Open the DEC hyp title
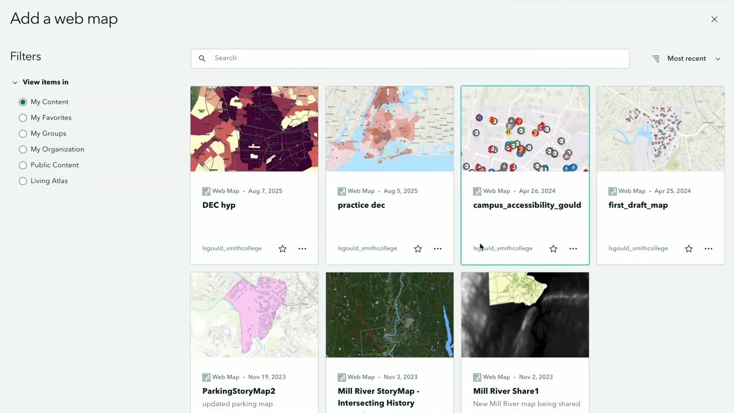Screen dimensions: 734x413 tap(219, 205)
